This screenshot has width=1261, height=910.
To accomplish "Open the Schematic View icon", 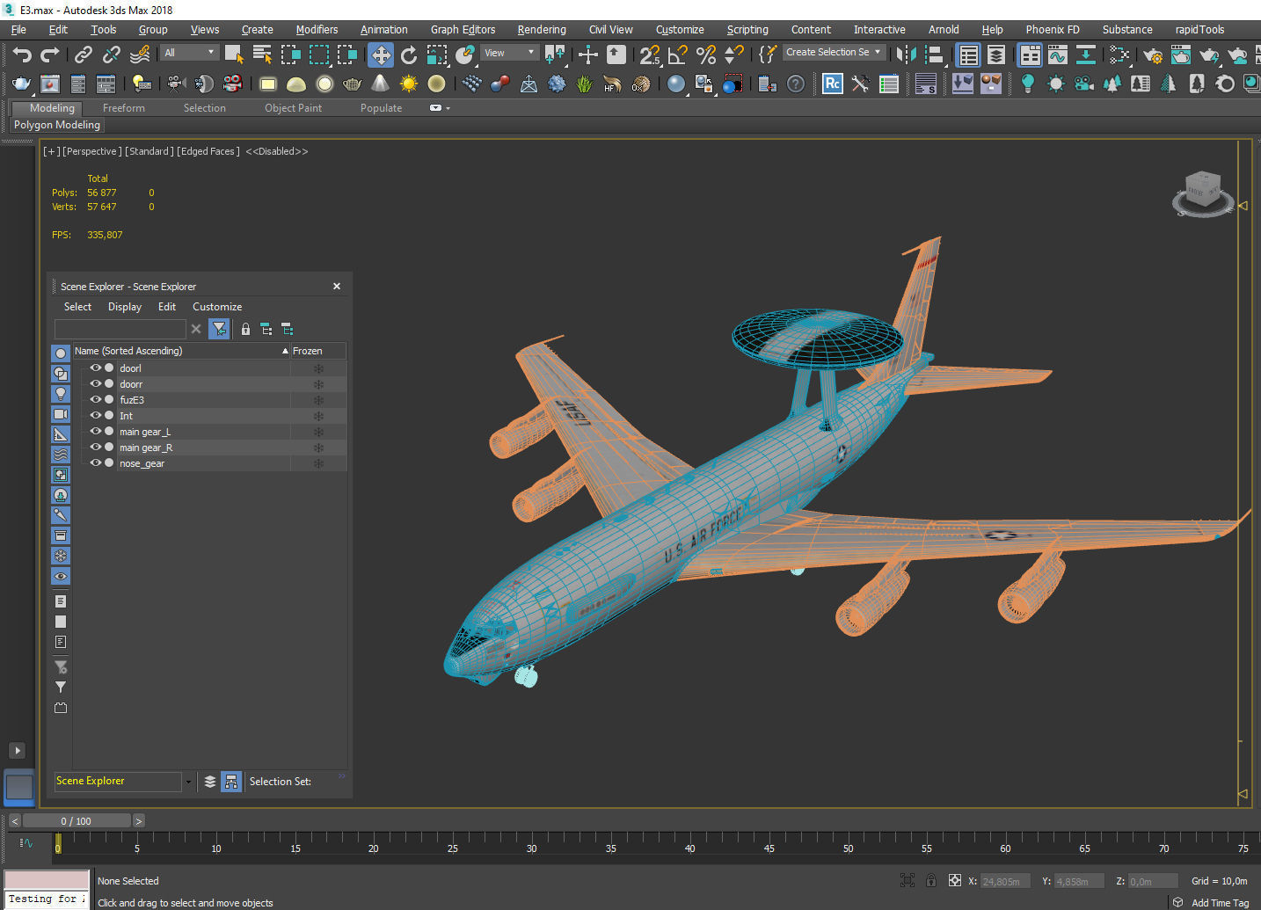I will (1086, 55).
